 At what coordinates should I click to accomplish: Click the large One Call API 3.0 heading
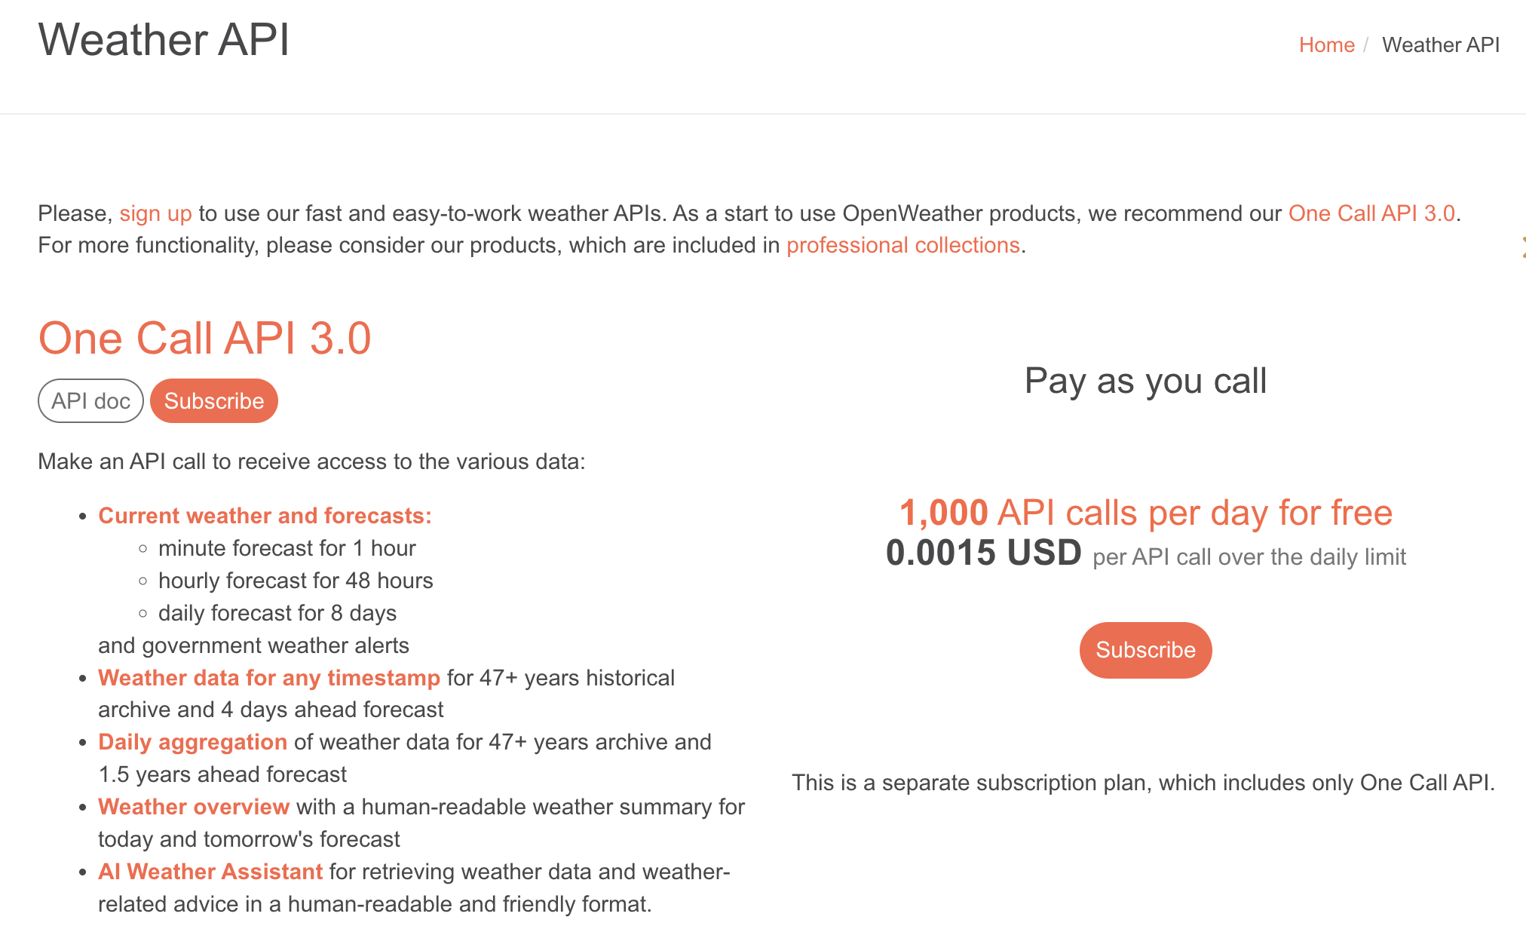pyautogui.click(x=204, y=338)
